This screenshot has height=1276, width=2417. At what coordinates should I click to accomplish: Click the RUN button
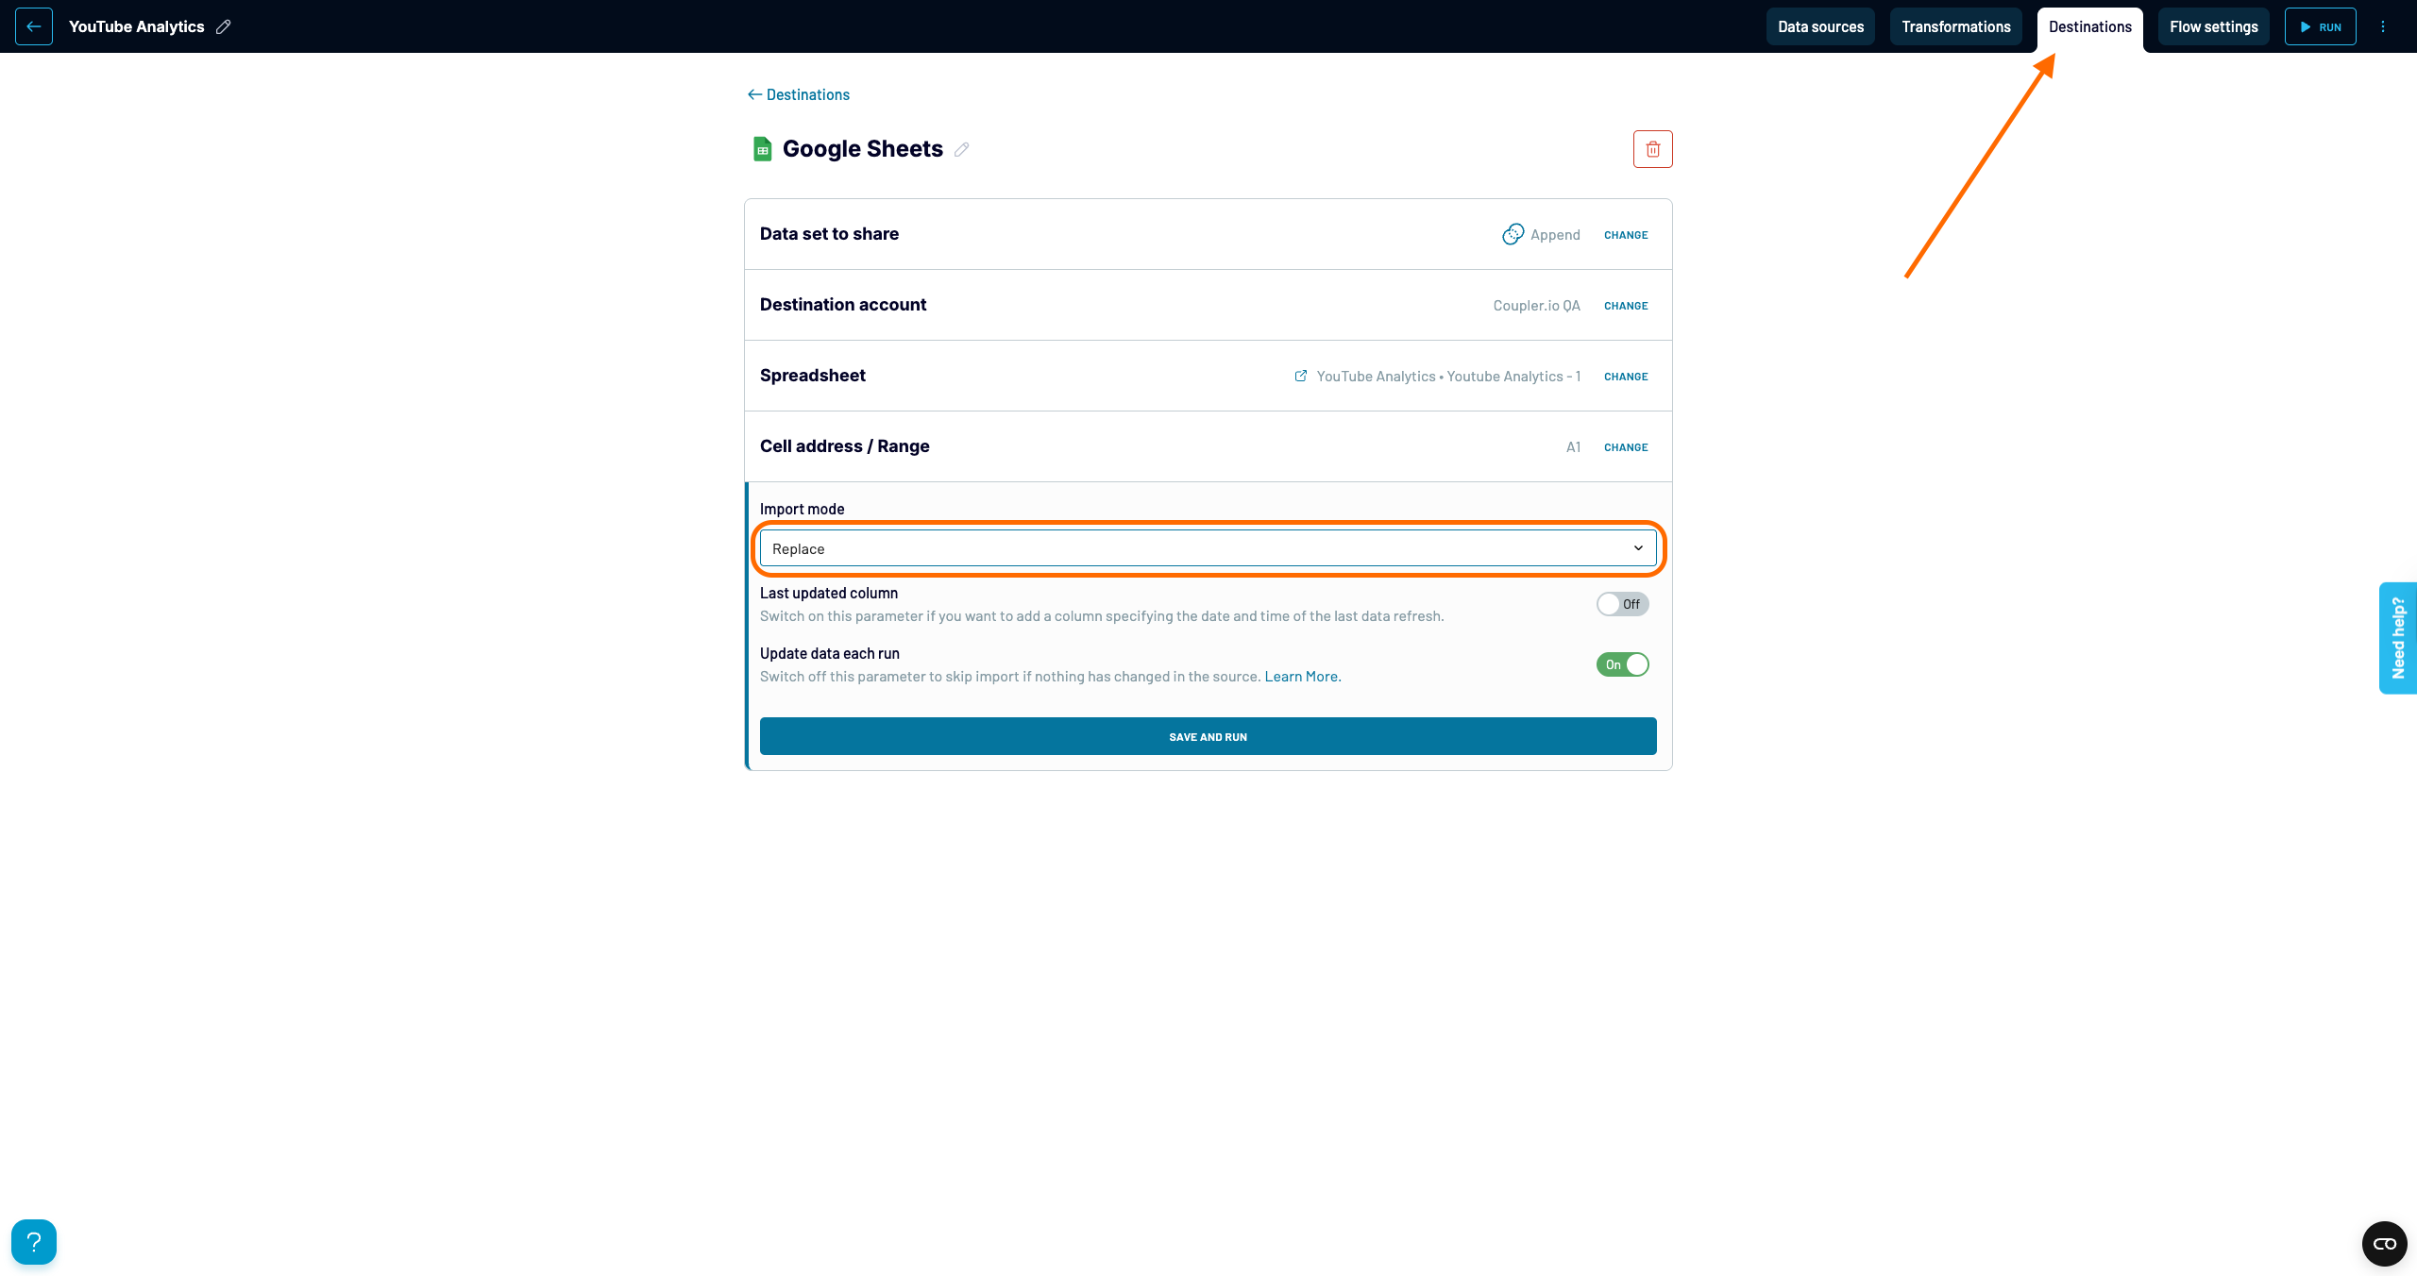[2321, 26]
